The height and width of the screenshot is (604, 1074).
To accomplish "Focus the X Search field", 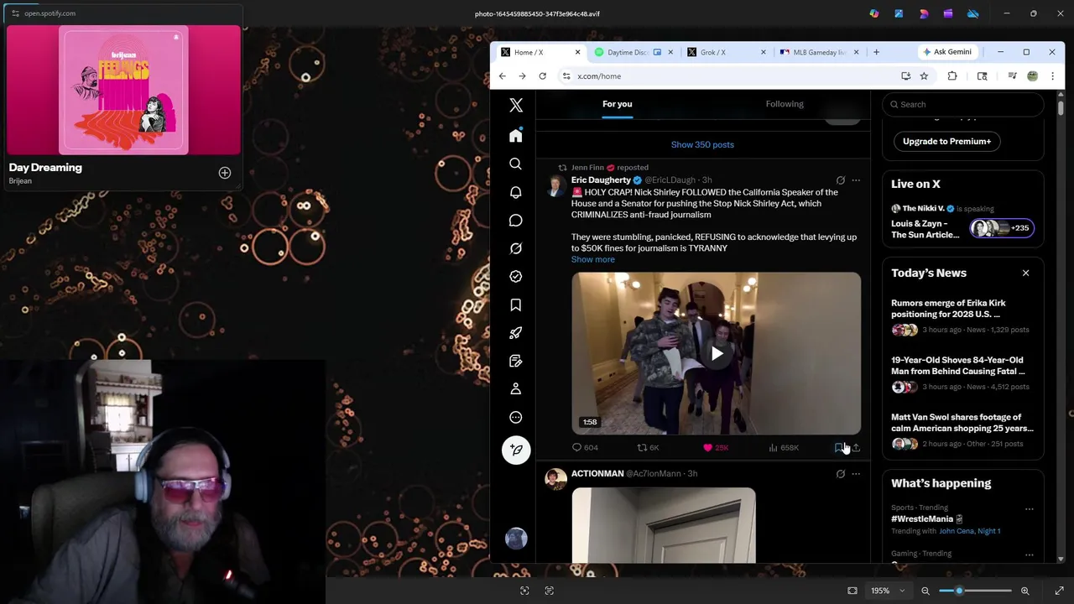I will coord(963,104).
